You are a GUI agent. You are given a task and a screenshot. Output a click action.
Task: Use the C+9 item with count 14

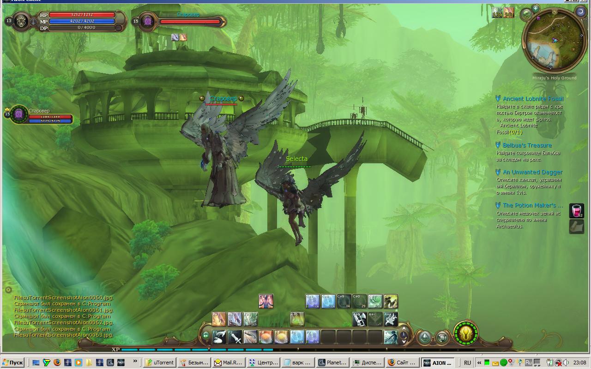click(344, 301)
